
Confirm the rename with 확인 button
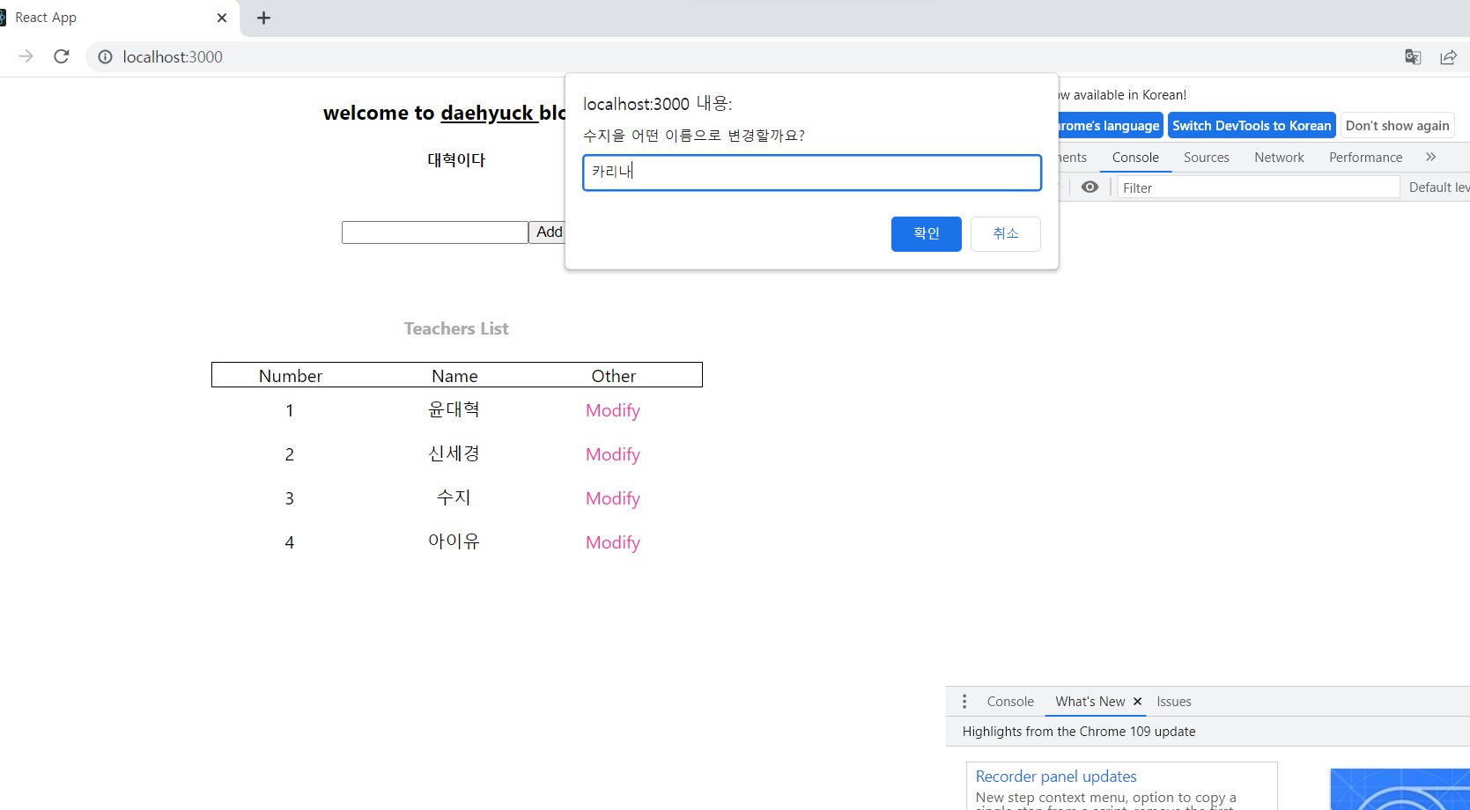tap(926, 233)
